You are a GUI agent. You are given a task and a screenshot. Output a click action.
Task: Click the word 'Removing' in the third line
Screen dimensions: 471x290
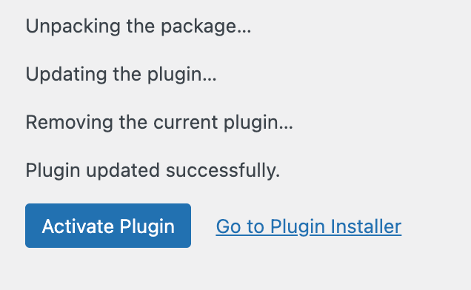point(69,123)
